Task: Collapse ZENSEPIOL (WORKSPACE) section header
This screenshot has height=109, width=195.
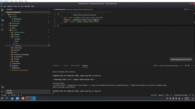Action: click(x=28, y=12)
